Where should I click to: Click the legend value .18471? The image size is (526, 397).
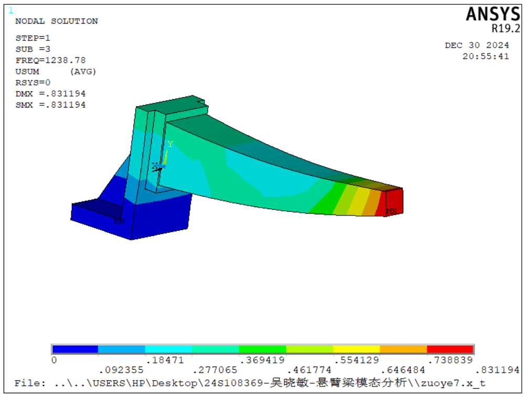(165, 360)
